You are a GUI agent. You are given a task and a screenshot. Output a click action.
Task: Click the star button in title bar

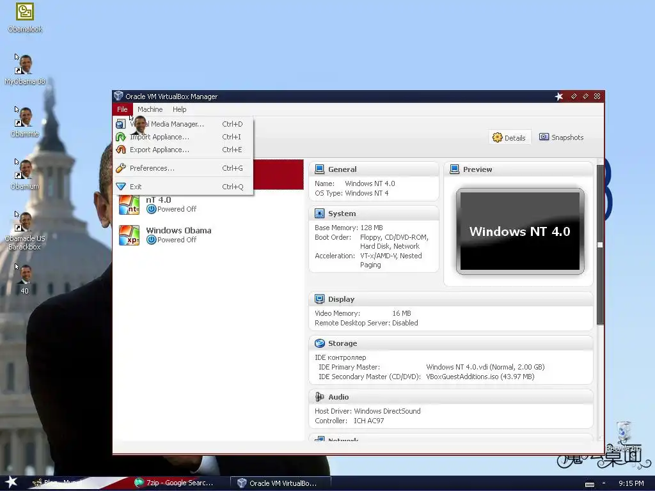pos(559,97)
